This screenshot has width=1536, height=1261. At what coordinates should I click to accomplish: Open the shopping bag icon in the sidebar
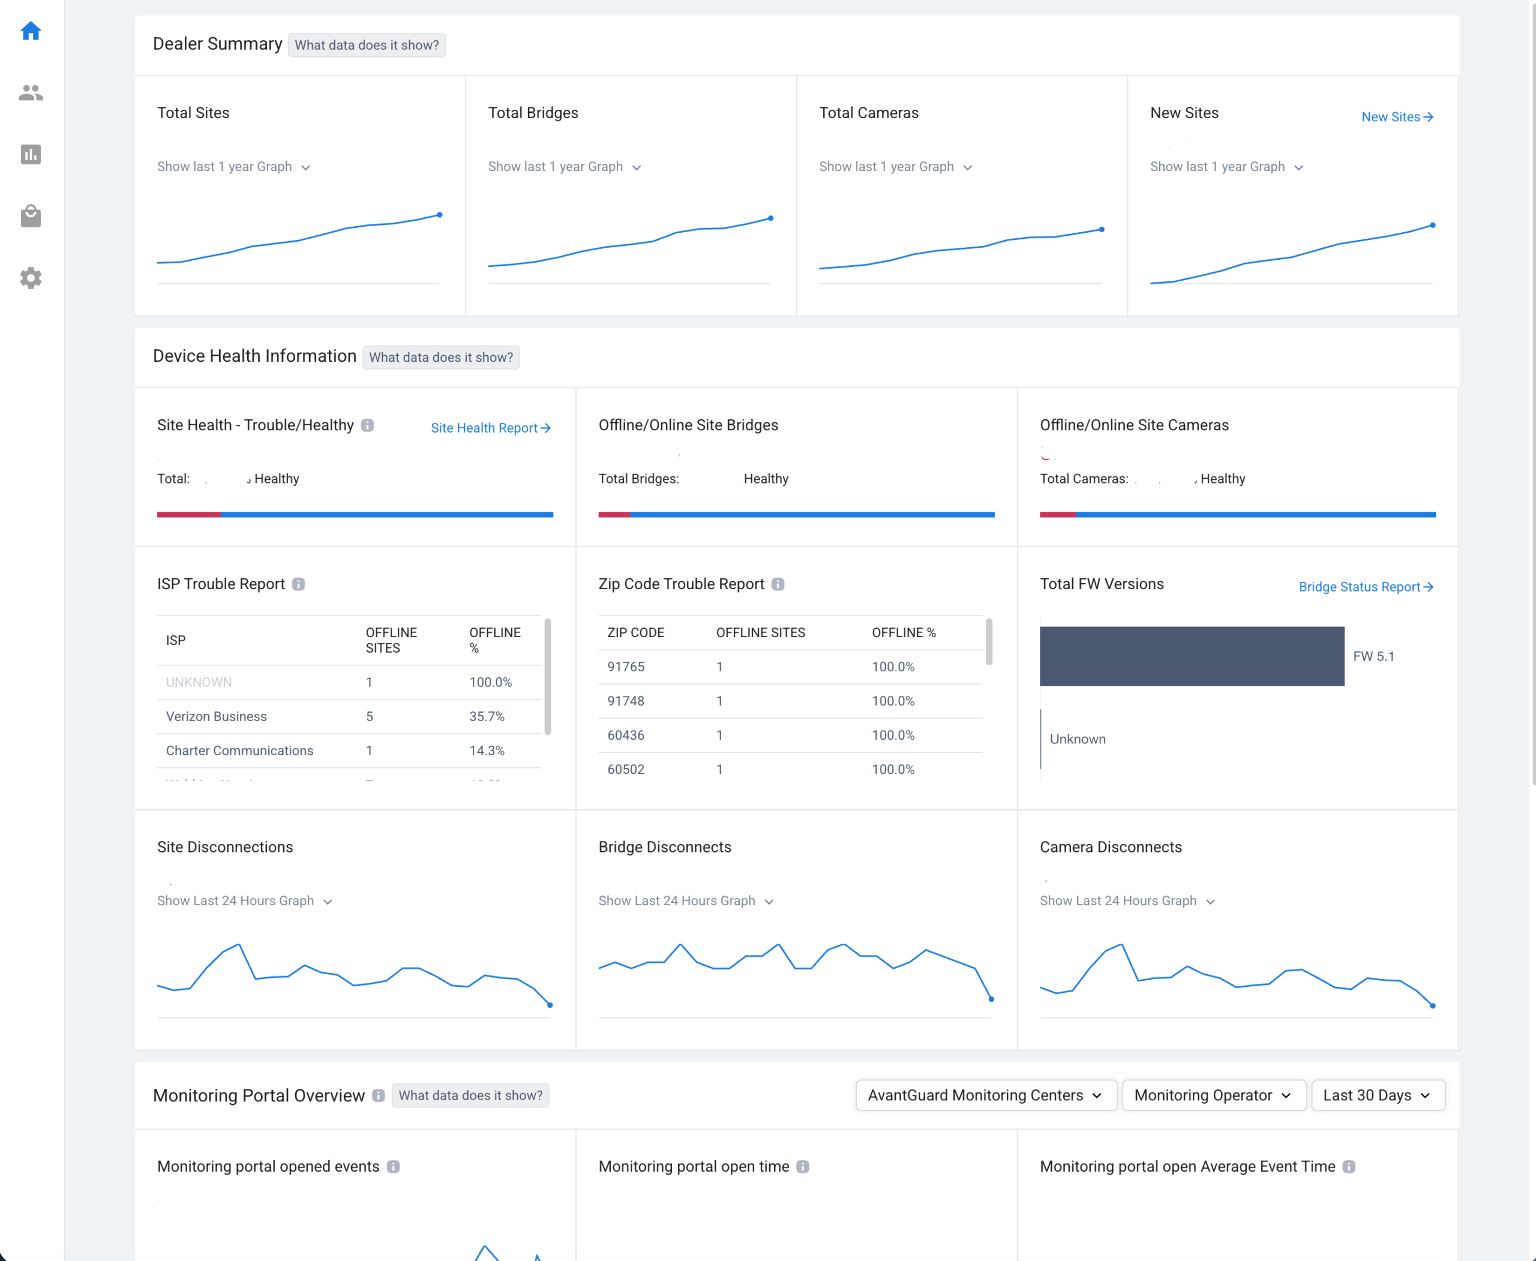[x=31, y=217]
